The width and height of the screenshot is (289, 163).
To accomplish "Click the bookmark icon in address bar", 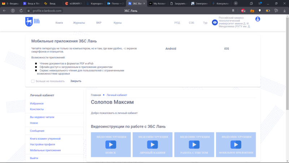I will tap(233, 11).
